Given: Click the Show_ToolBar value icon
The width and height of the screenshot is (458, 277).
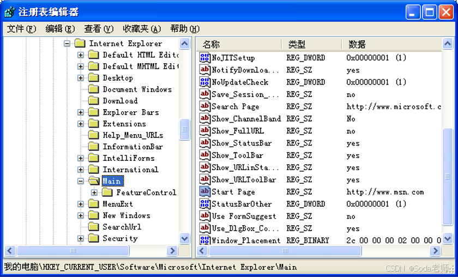Looking at the screenshot, I should 204,155.
